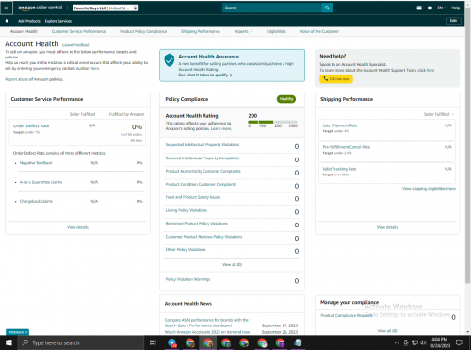Go to the Eligibilities tab
The width and height of the screenshot is (471, 350).
[x=276, y=31]
